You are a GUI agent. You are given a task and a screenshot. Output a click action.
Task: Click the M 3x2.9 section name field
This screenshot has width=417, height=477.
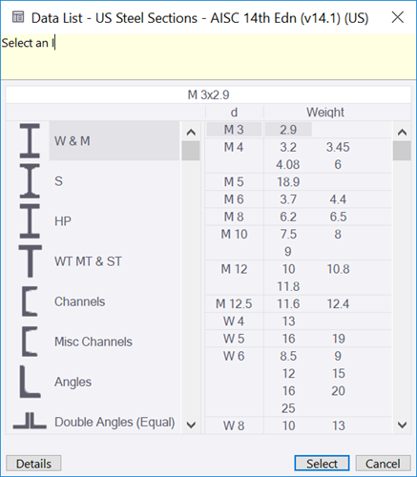pos(208,94)
